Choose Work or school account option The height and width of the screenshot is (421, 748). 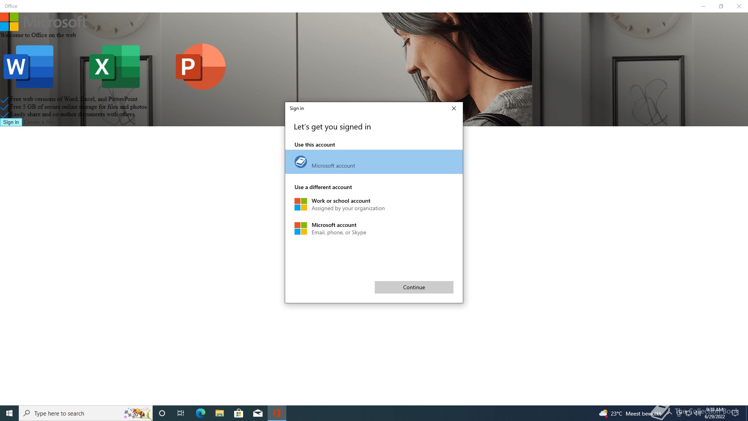[374, 204]
